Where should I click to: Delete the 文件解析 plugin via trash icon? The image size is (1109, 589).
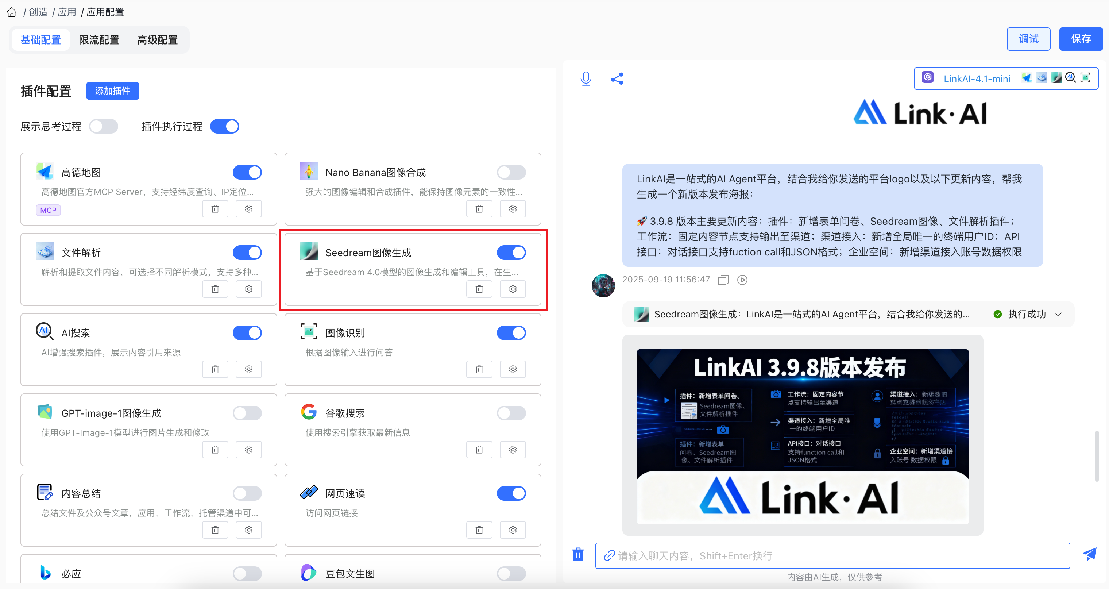[215, 289]
